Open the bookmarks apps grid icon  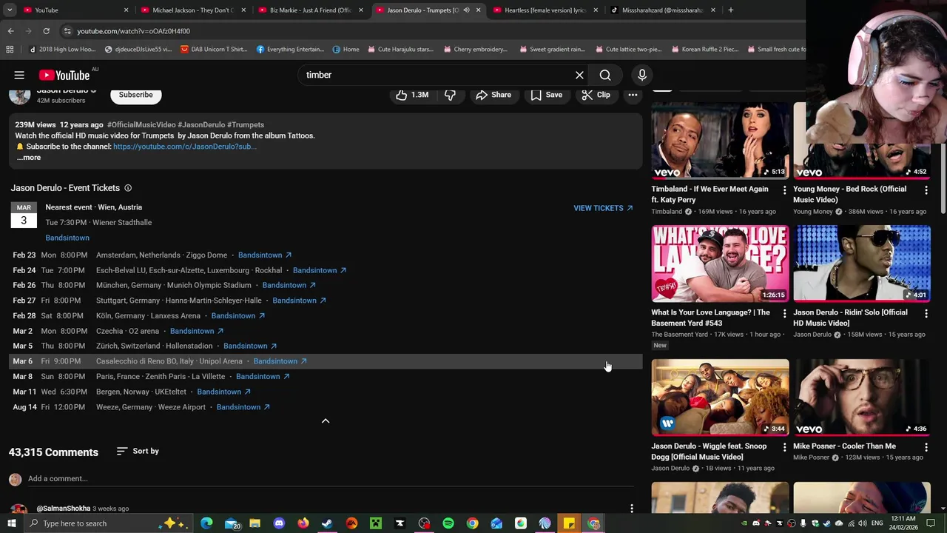coord(10,50)
